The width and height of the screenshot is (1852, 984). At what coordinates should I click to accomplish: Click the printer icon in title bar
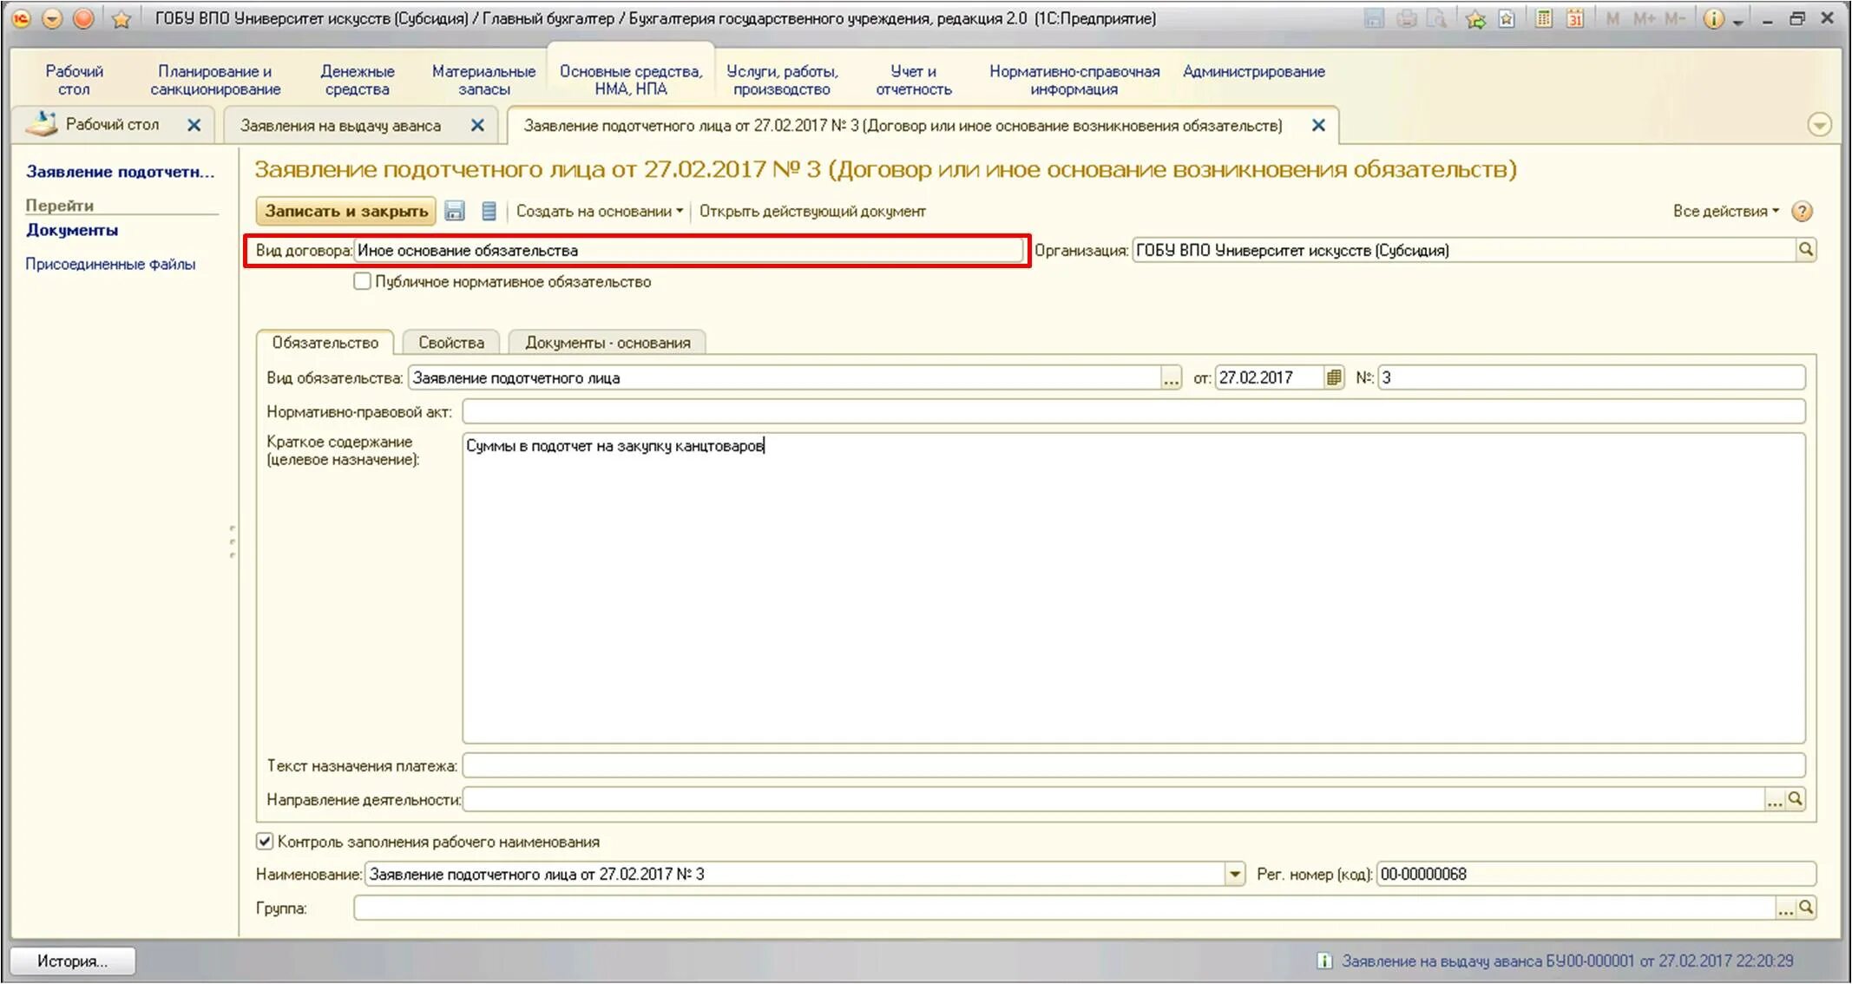click(1407, 18)
